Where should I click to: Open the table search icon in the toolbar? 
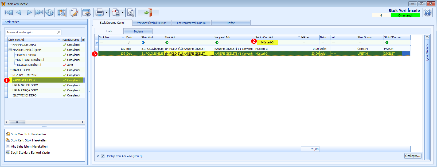62,13
